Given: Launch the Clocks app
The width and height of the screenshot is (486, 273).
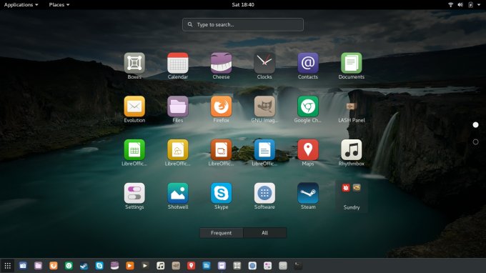Looking at the screenshot, I should 264,63.
